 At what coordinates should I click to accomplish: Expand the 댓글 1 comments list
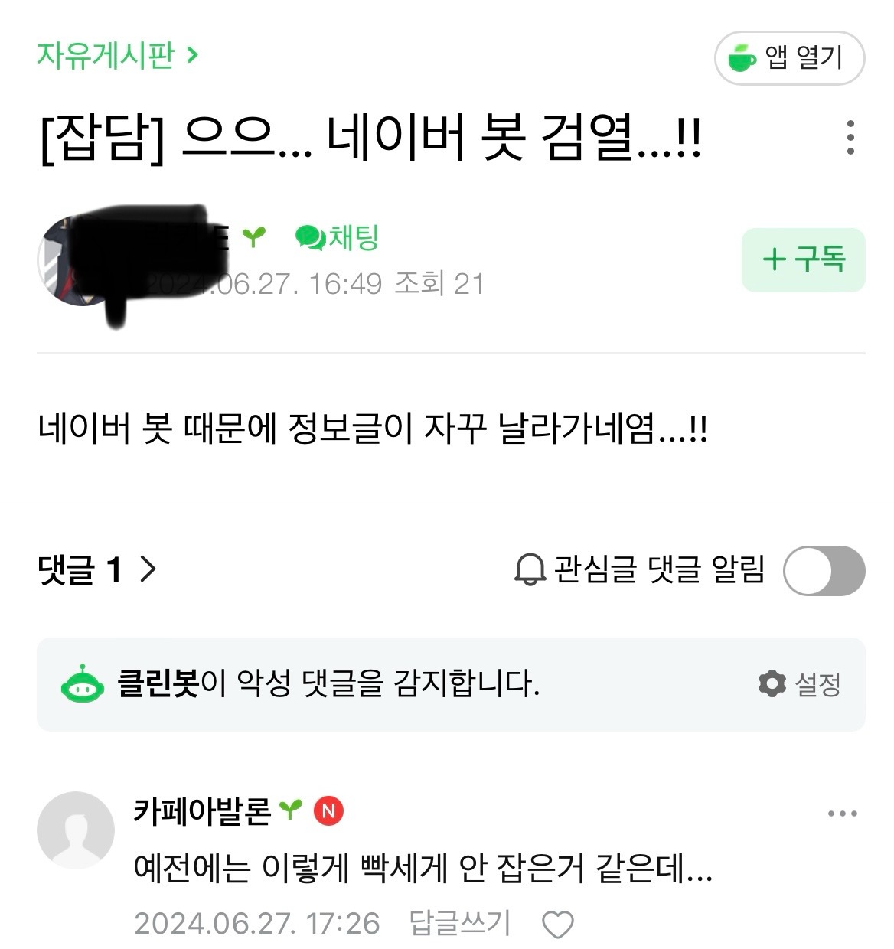click(96, 569)
